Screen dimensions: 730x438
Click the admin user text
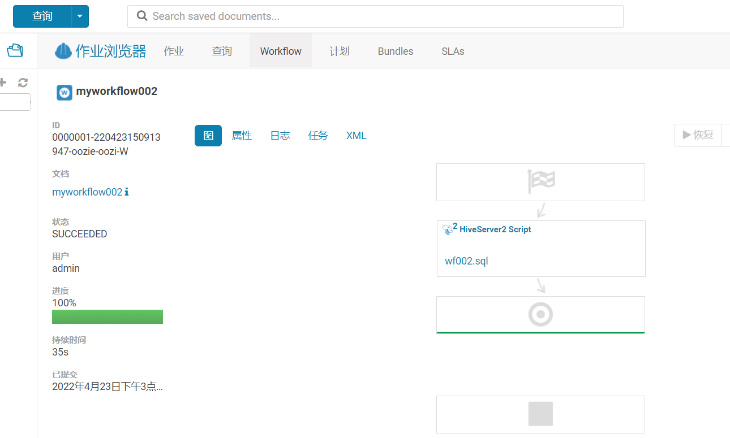66,268
